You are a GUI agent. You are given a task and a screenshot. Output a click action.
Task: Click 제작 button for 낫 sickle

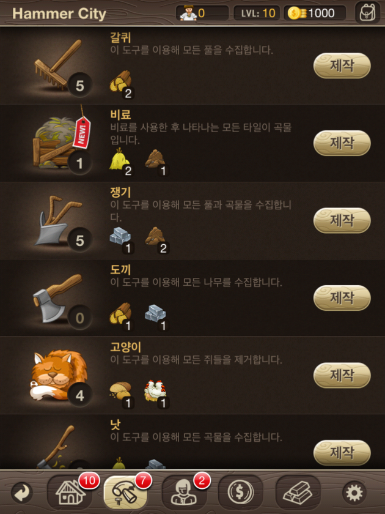(x=342, y=452)
